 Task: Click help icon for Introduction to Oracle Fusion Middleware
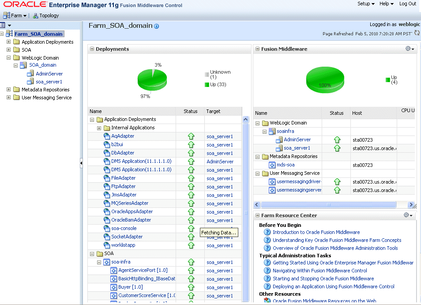(267, 232)
